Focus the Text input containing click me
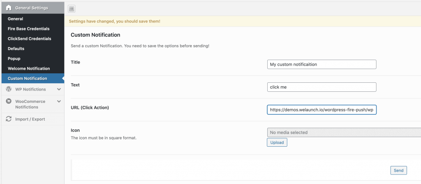The height and width of the screenshot is (184, 421). click(x=321, y=87)
